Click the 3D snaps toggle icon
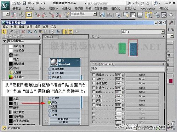 (x=38, y=15)
